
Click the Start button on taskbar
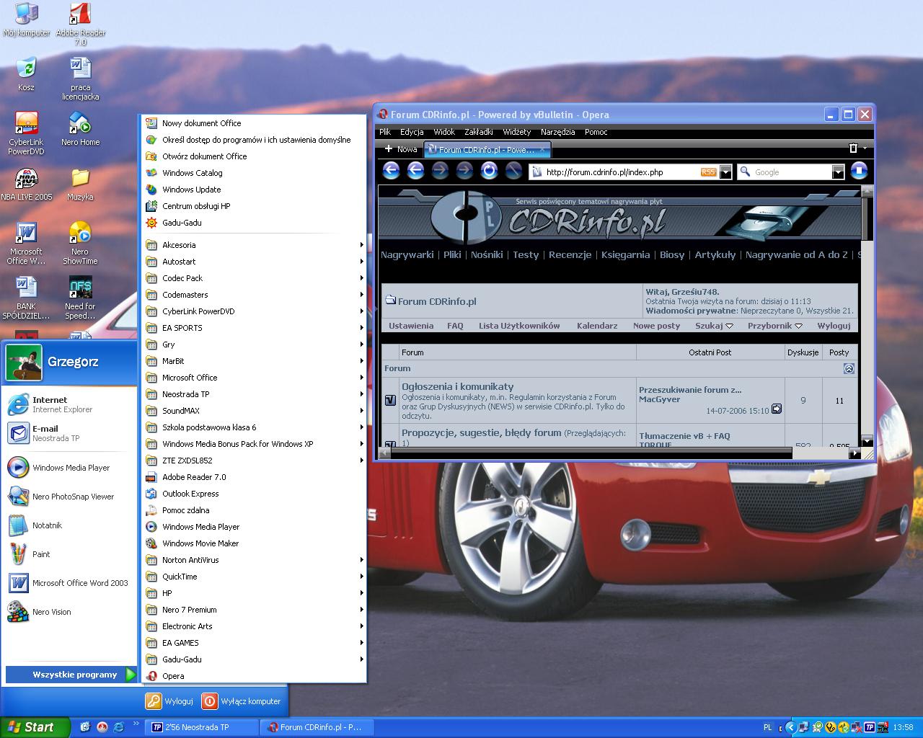coord(35,727)
